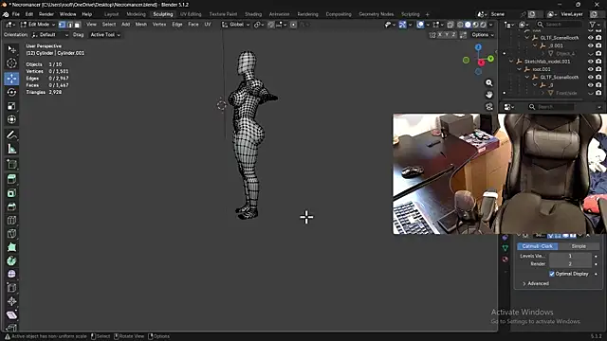Select the Select Box tool
This screenshot has height=341, width=607.
click(11, 49)
